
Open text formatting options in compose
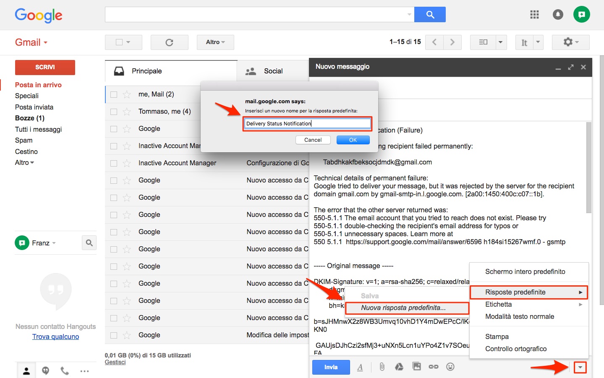360,368
